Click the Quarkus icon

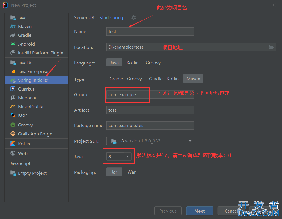point(13,89)
